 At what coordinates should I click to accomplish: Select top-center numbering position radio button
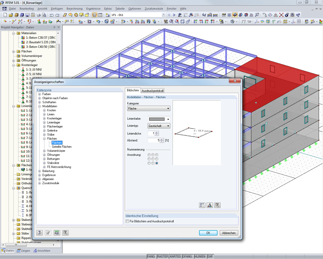tap(153, 155)
